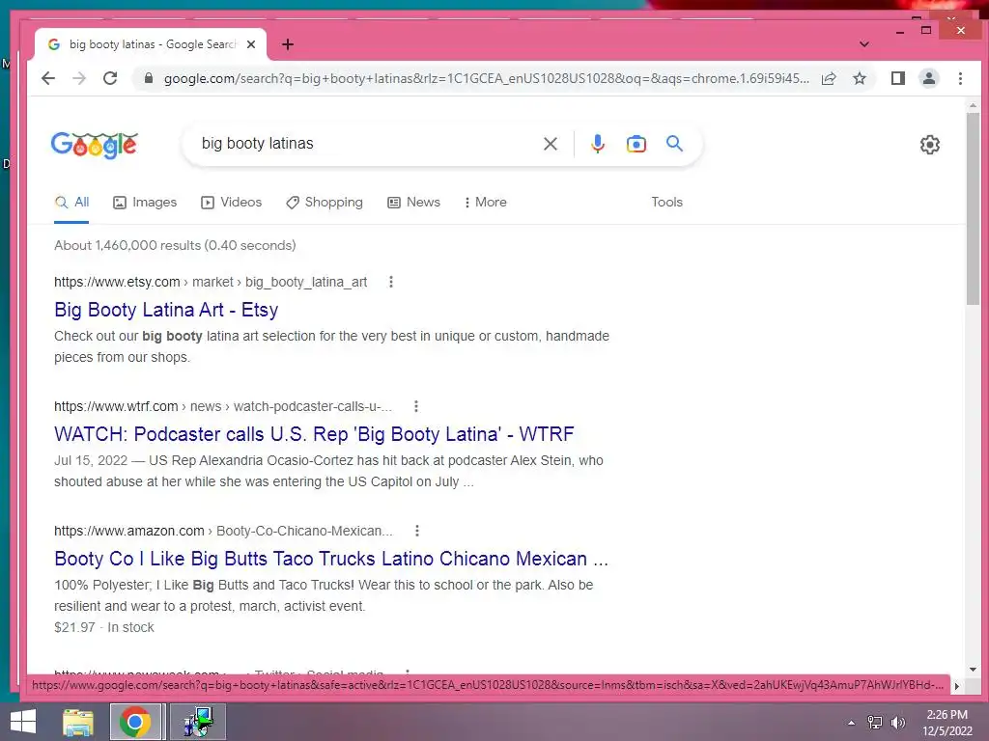Select the All results tab
This screenshot has height=741, width=989.
[x=71, y=203]
